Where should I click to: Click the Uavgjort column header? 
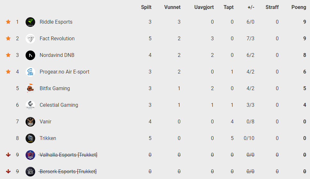(204, 7)
